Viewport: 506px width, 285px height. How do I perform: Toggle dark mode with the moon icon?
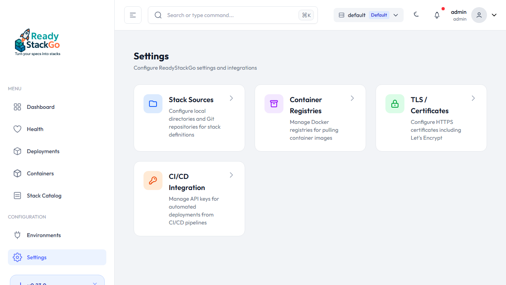point(416,15)
